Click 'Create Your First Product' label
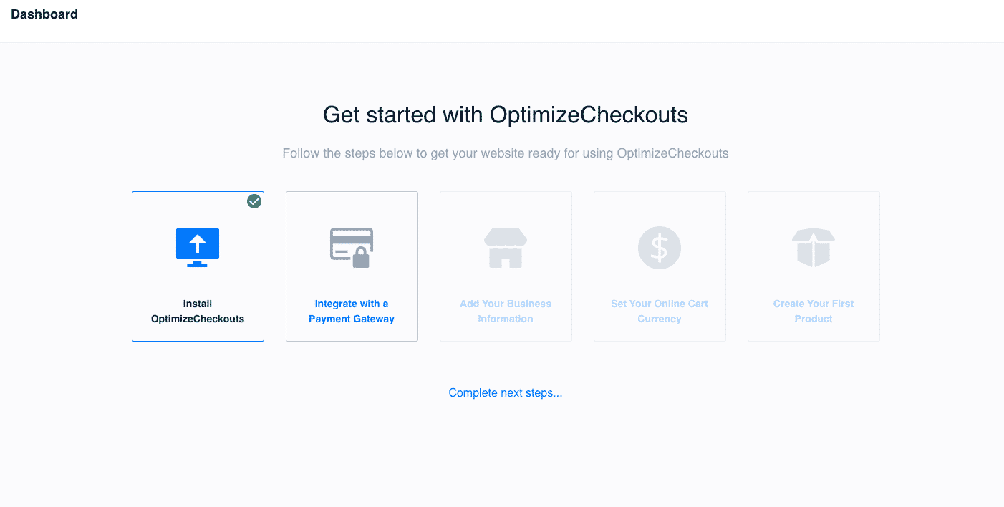 pyautogui.click(x=814, y=312)
